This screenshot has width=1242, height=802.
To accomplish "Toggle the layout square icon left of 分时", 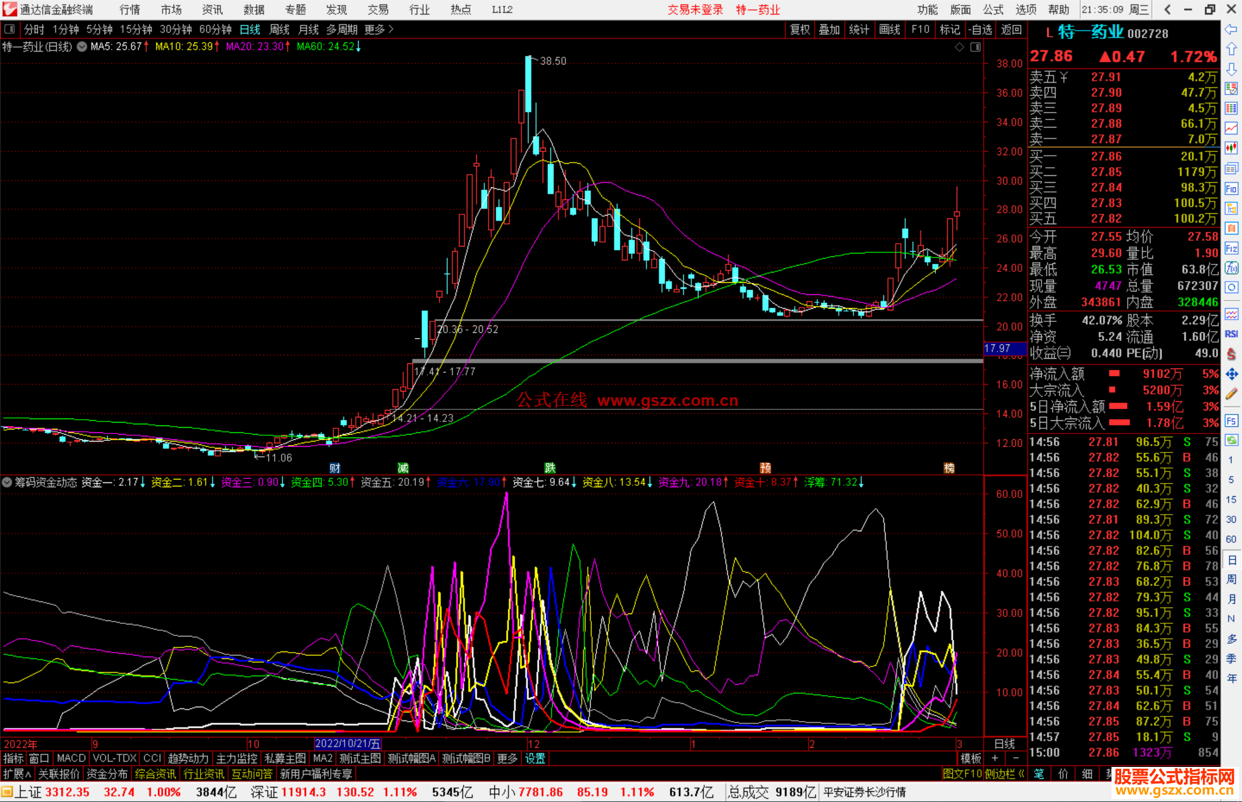I will pyautogui.click(x=10, y=29).
